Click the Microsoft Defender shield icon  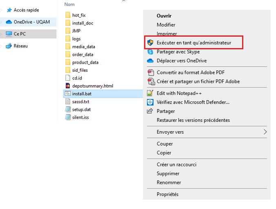click(150, 102)
